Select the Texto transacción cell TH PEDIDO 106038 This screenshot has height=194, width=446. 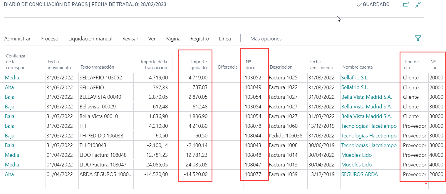[101, 136]
